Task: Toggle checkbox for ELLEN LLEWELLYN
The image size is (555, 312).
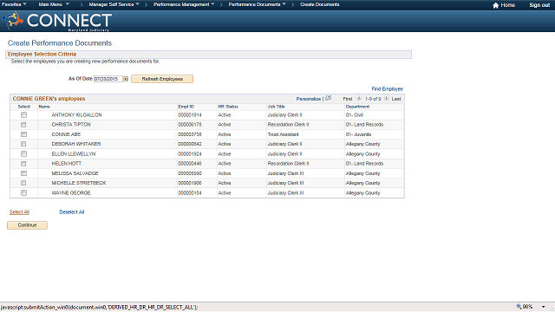Action: 23,154
